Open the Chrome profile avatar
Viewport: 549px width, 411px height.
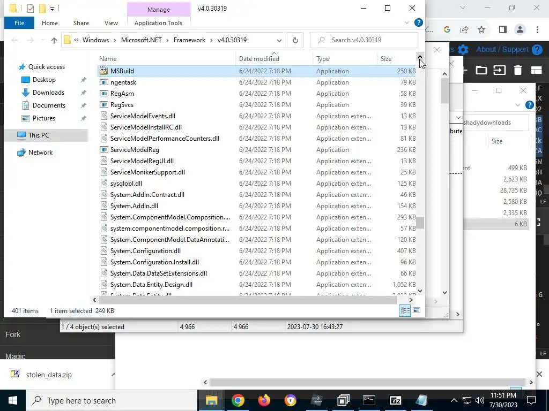point(520,30)
